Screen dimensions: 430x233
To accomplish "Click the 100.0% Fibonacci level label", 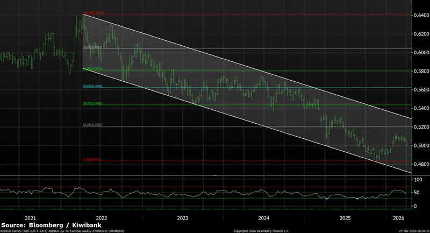I will [93, 12].
